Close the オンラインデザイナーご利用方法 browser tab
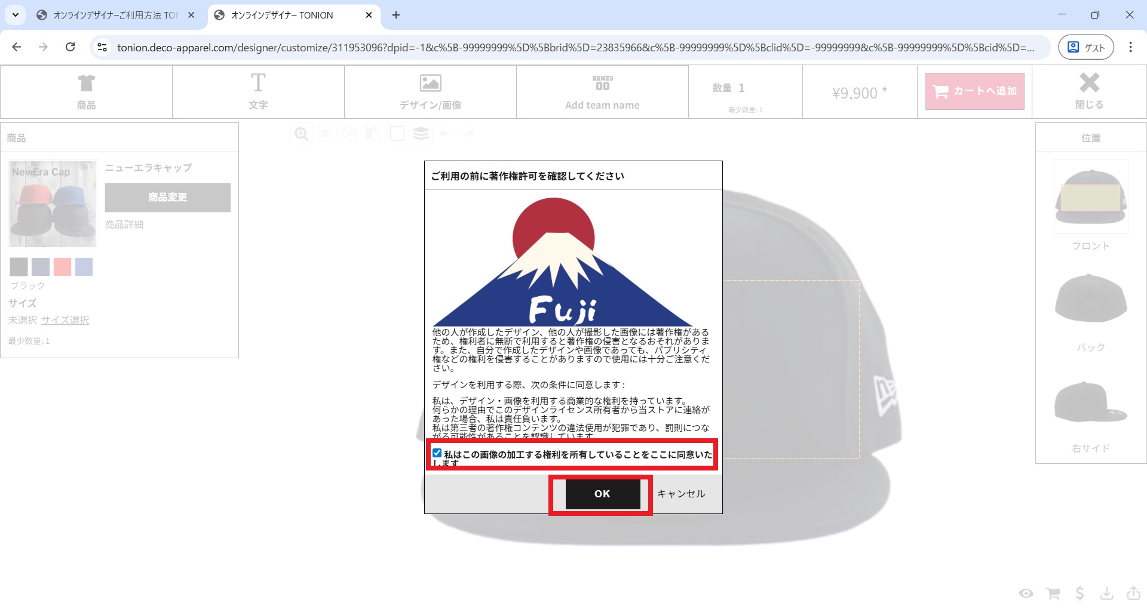The width and height of the screenshot is (1147, 609). pyautogui.click(x=191, y=16)
